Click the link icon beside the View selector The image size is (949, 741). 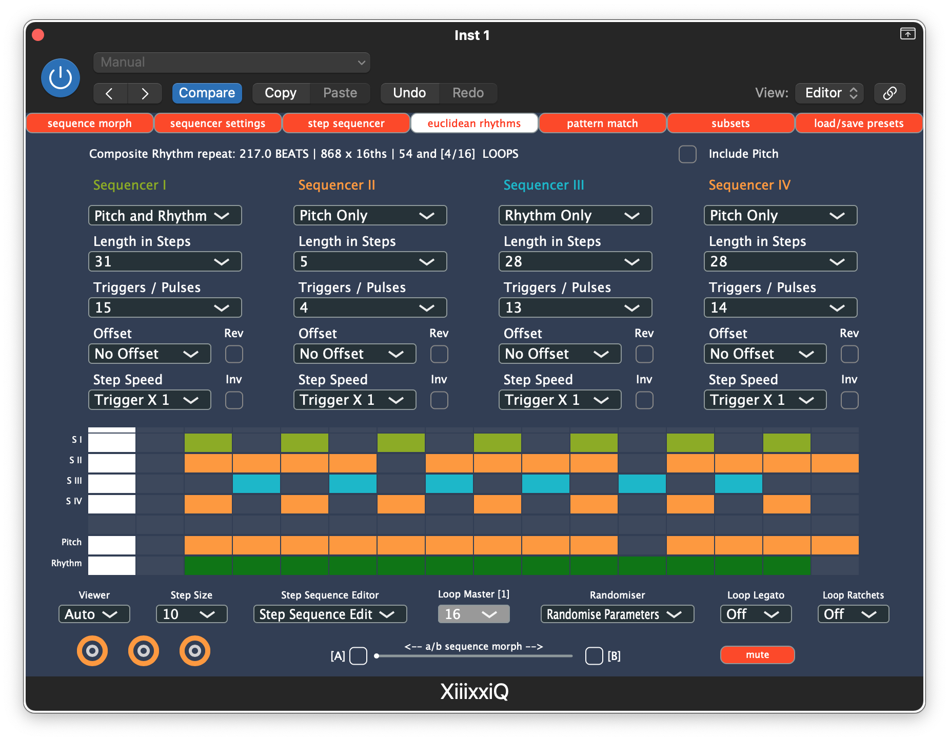click(889, 93)
